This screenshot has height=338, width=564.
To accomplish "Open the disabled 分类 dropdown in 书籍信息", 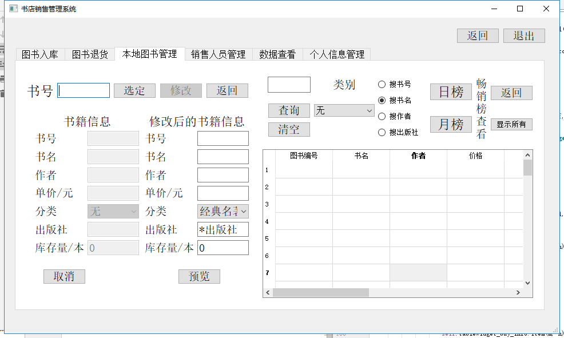I will click(x=113, y=211).
